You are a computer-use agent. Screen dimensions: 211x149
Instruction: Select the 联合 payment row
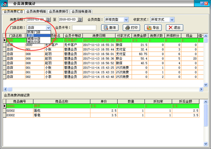103,58
